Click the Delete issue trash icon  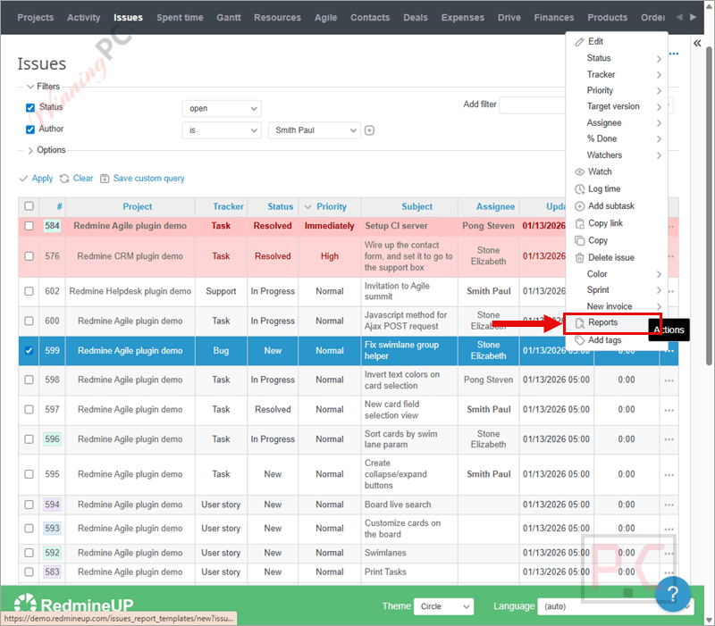coord(579,258)
